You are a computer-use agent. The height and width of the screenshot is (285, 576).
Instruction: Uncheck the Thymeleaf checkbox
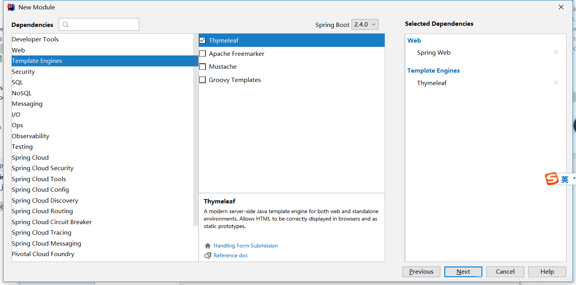pos(202,40)
